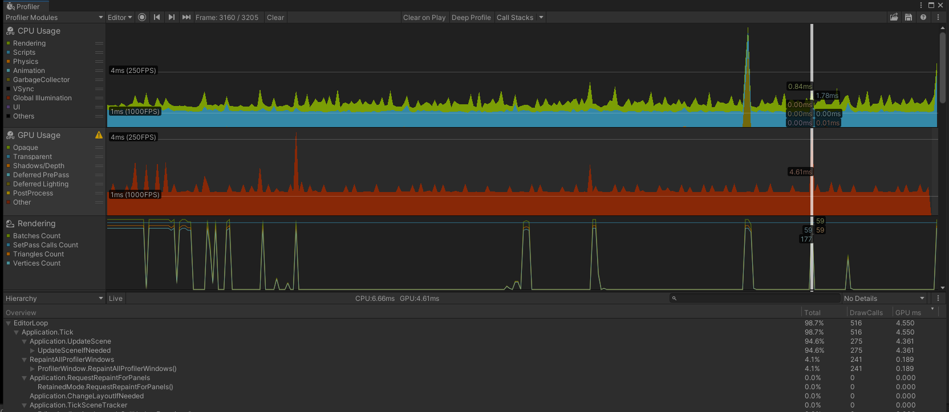This screenshot has width=949, height=412.
Task: Load profiler data from file
Action: pos(894,17)
